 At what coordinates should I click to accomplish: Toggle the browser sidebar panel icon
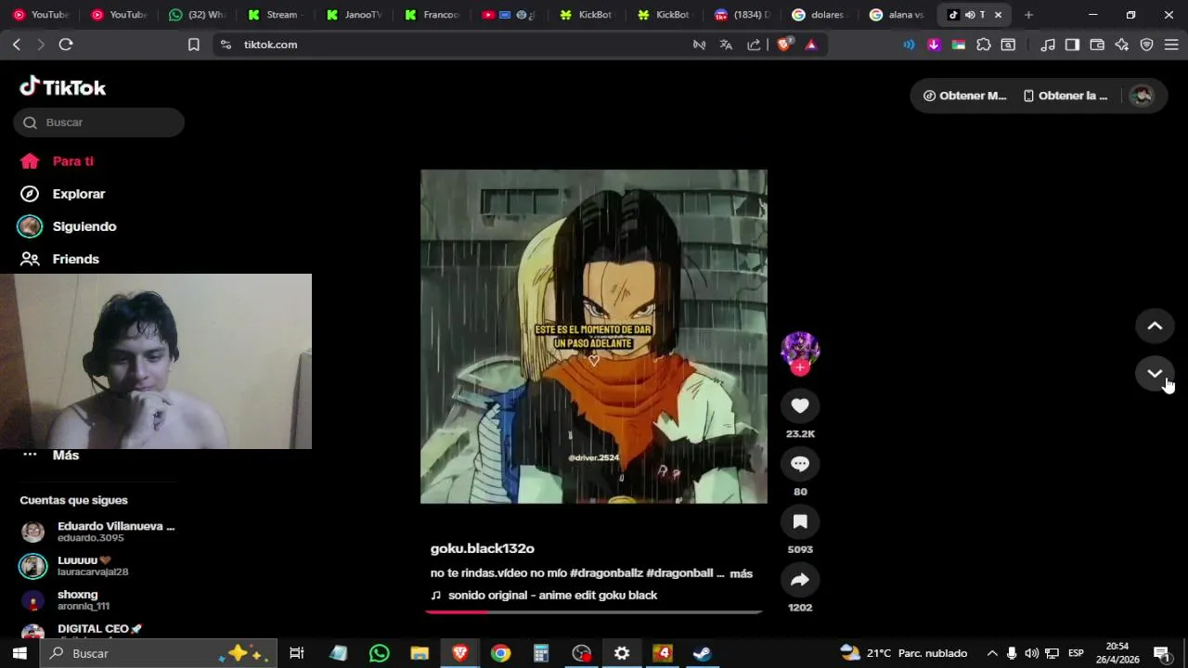pyautogui.click(x=1072, y=45)
